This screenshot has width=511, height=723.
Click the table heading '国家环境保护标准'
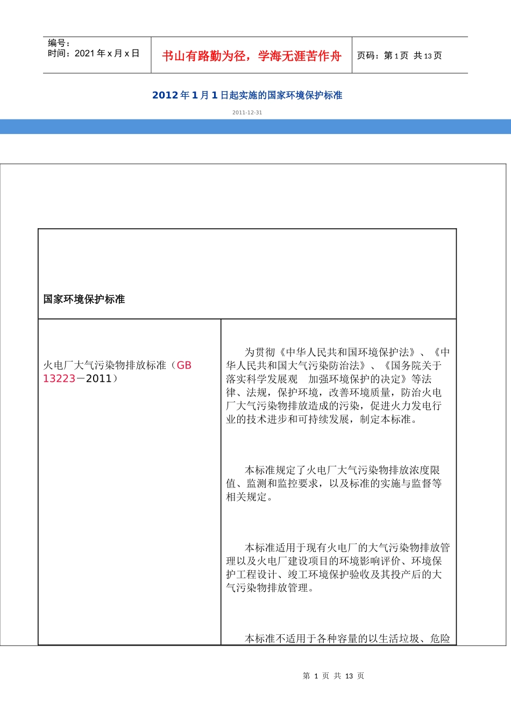pyautogui.click(x=84, y=299)
